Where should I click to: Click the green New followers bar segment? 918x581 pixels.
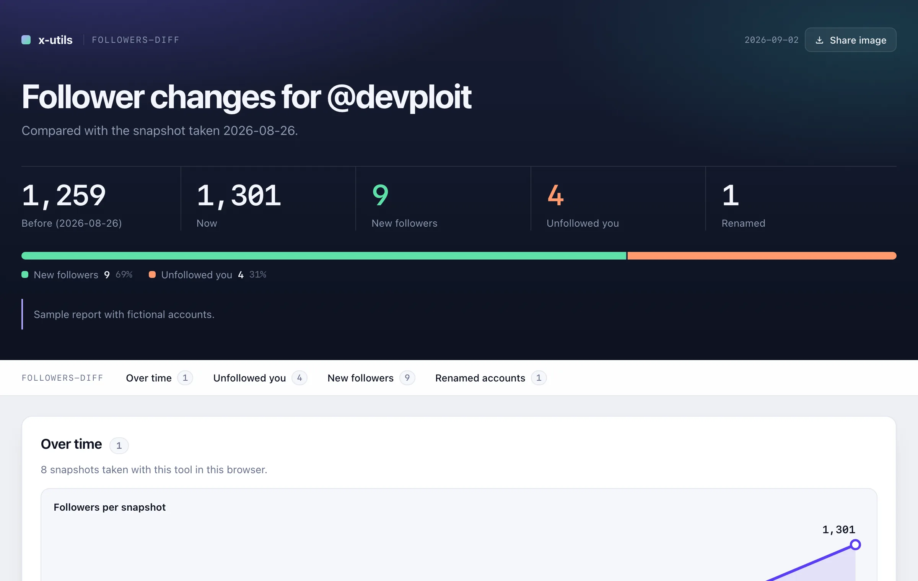[324, 256]
